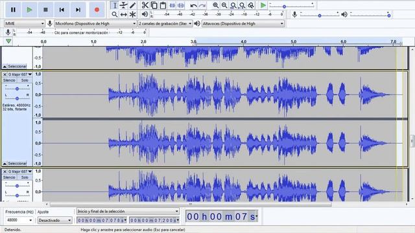Toggle Solo on the middle G Major track
The width and height of the screenshot is (415, 233).
[25, 80]
